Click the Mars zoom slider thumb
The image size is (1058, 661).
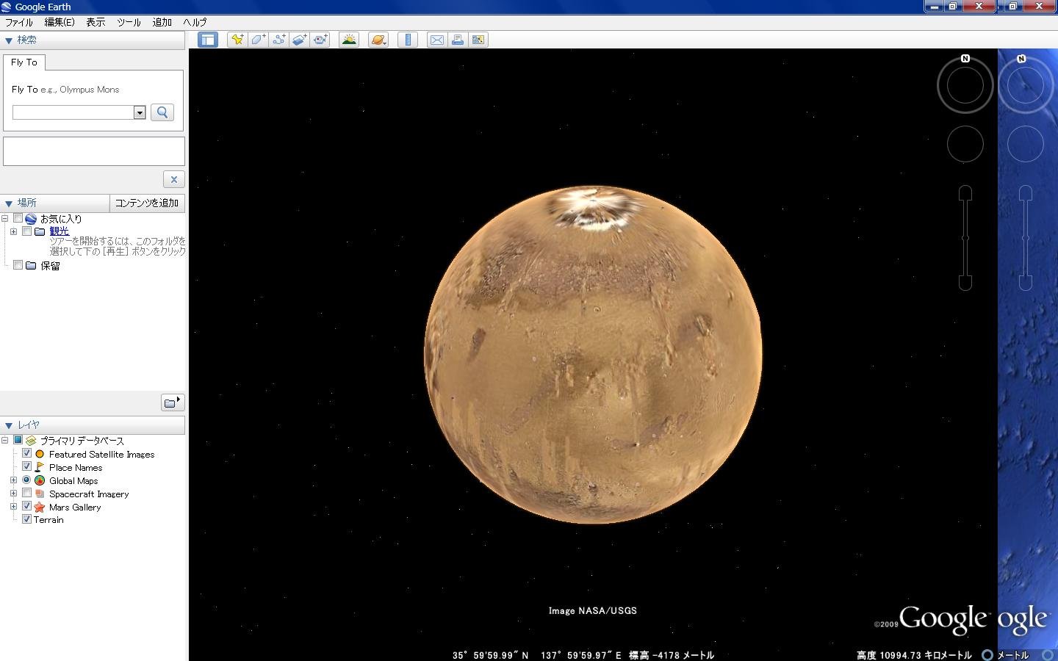(965, 238)
